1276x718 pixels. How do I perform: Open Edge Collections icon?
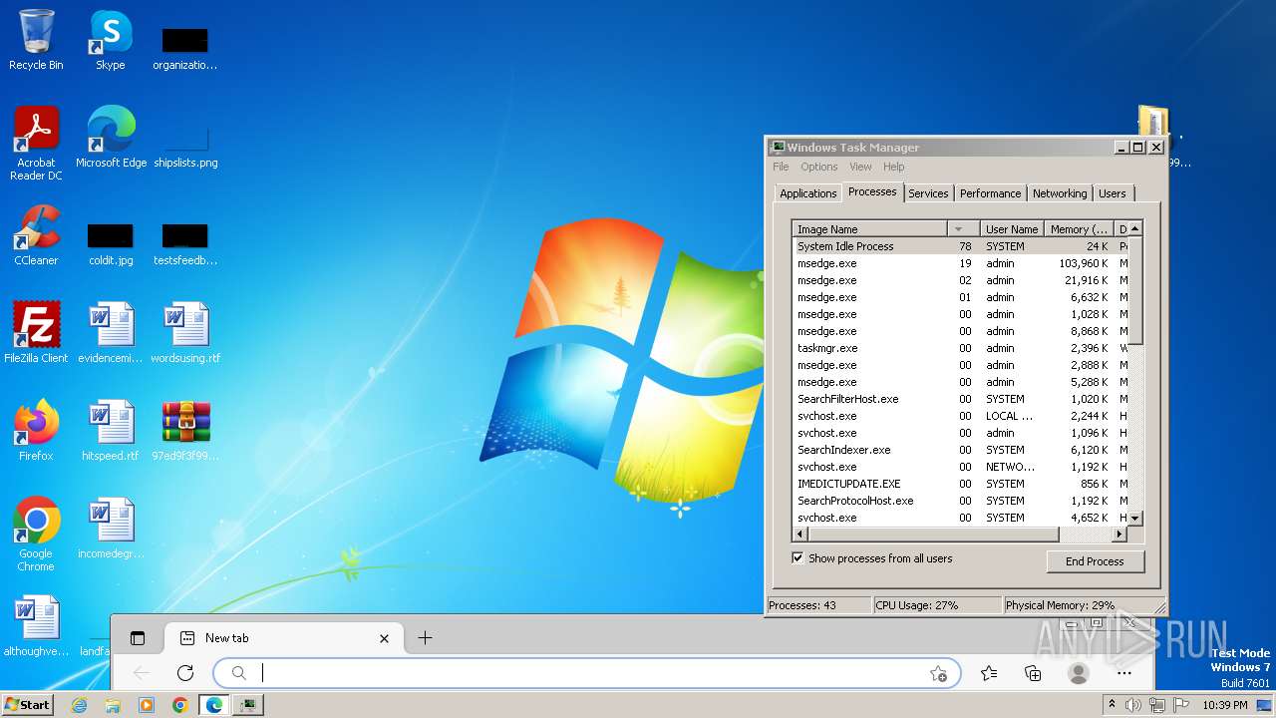1033,673
